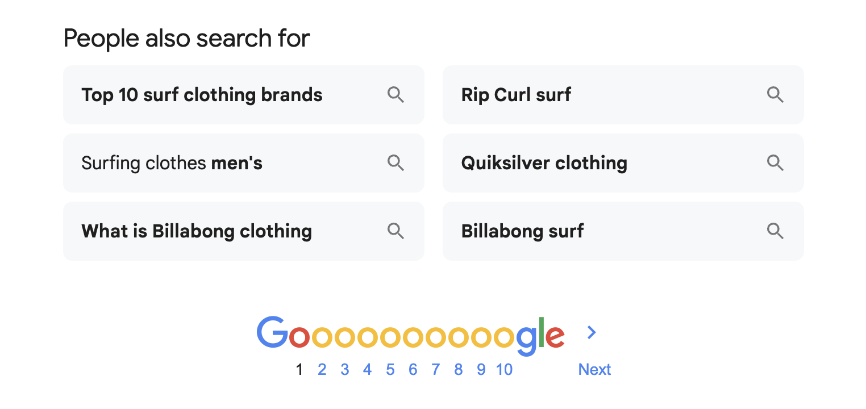The height and width of the screenshot is (409, 866).
Task: Click the search icon next to Quiksilver clothing
Action: pos(775,163)
